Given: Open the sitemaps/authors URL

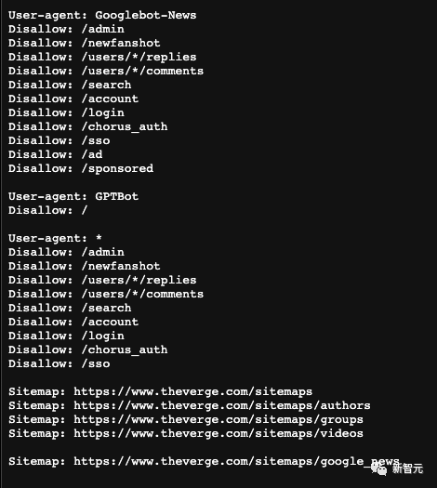Looking at the screenshot, I should (222, 405).
